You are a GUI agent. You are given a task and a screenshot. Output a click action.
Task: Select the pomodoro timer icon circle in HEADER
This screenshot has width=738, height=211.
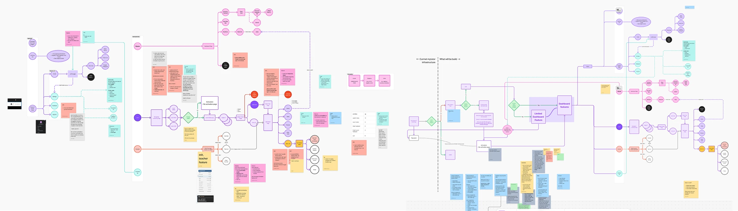[33, 43]
